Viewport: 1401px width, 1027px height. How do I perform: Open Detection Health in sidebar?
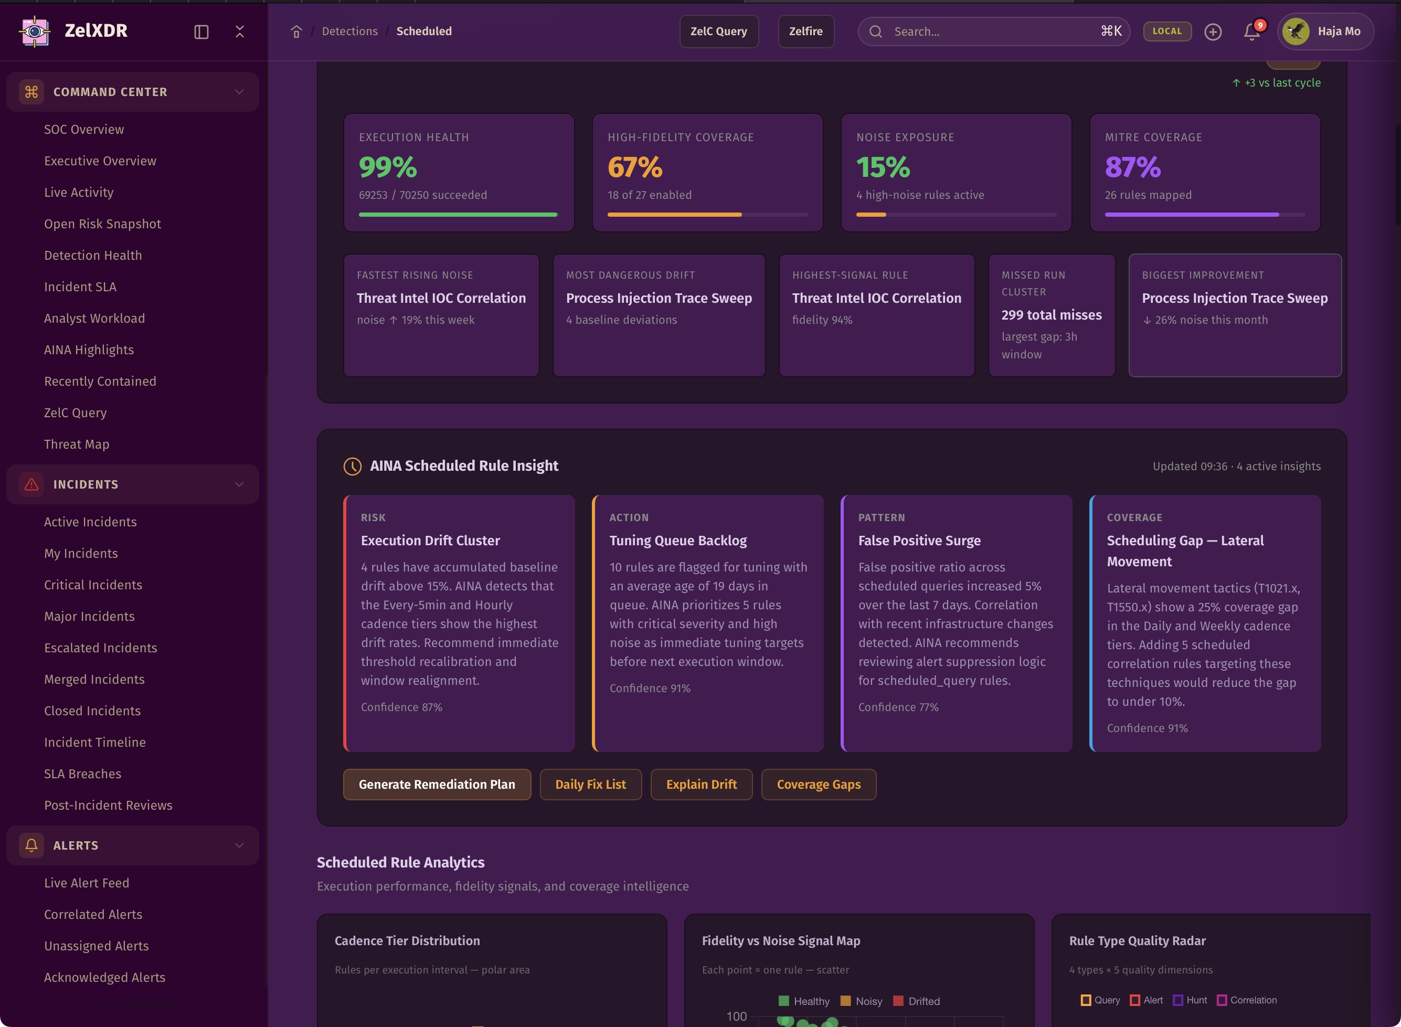pyautogui.click(x=92, y=256)
